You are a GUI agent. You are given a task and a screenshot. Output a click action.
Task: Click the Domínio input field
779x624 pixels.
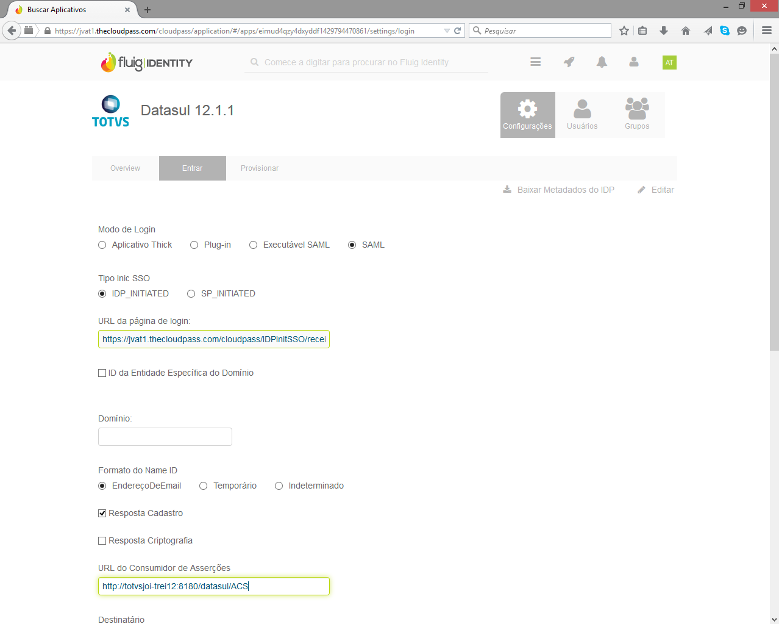pyautogui.click(x=165, y=437)
